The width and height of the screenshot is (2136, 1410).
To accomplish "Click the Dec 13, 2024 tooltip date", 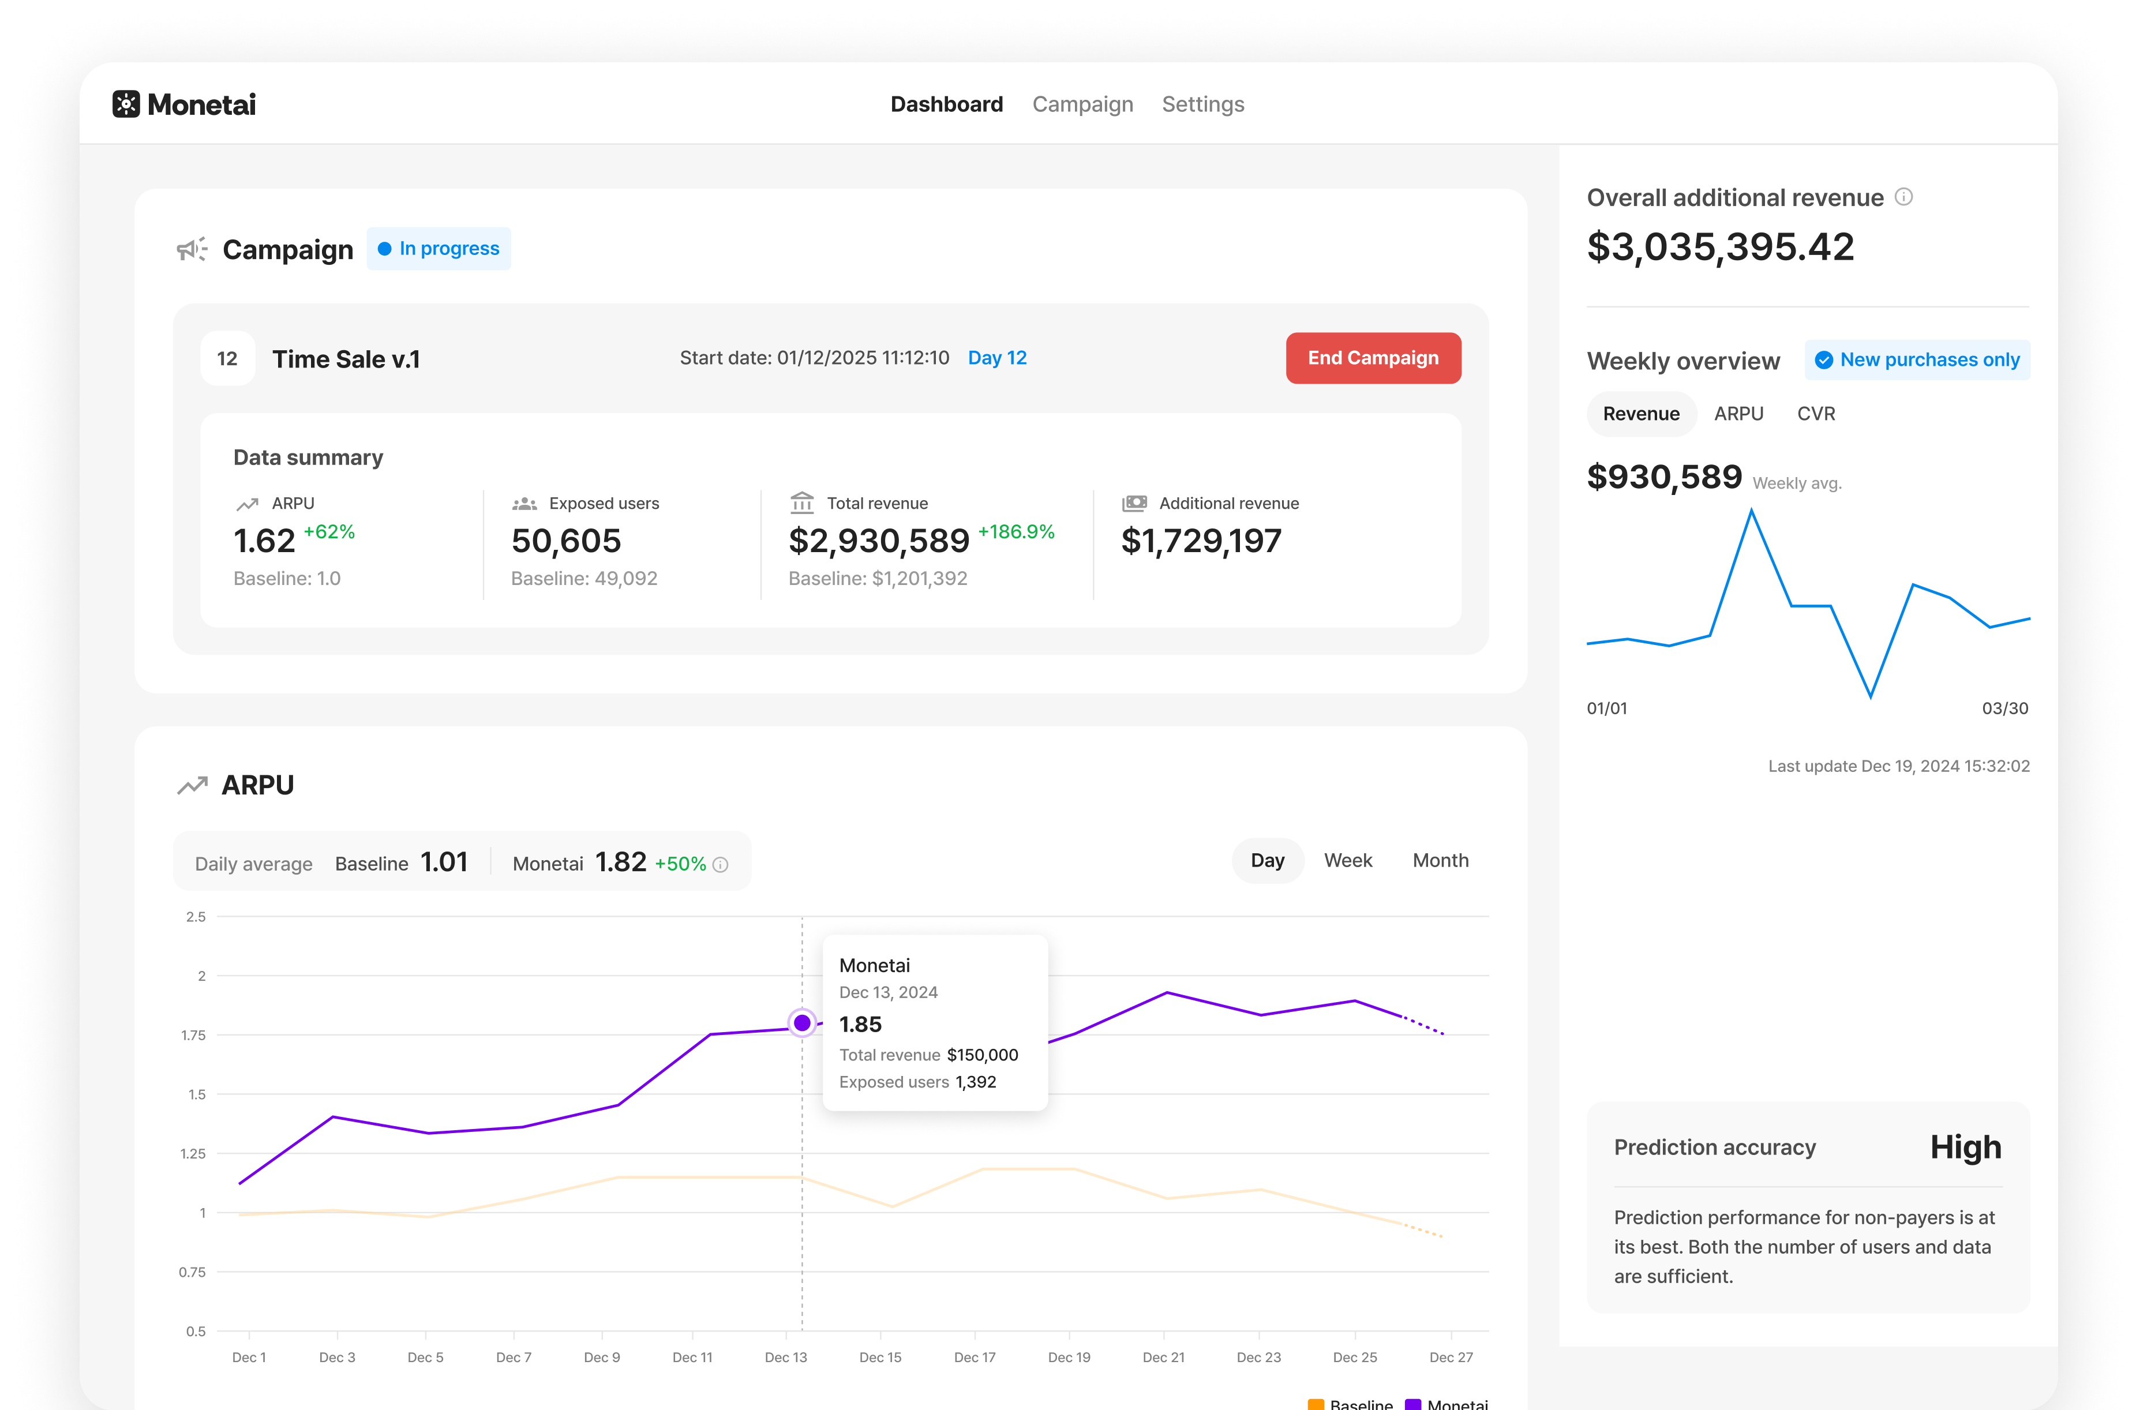I will point(889,992).
